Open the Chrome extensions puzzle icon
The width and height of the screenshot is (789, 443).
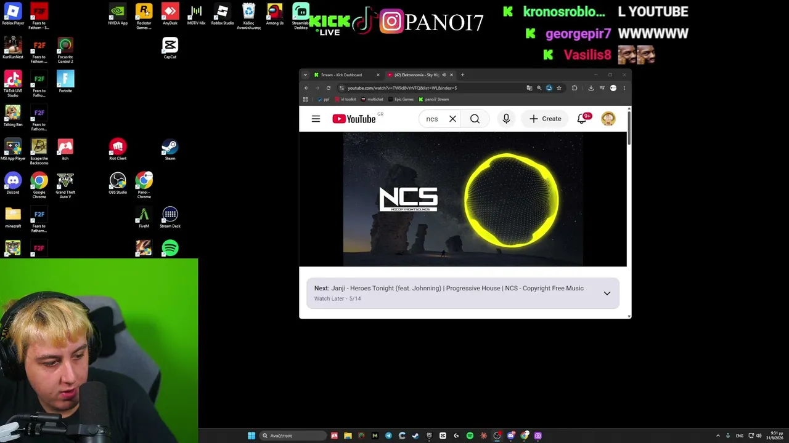574,88
